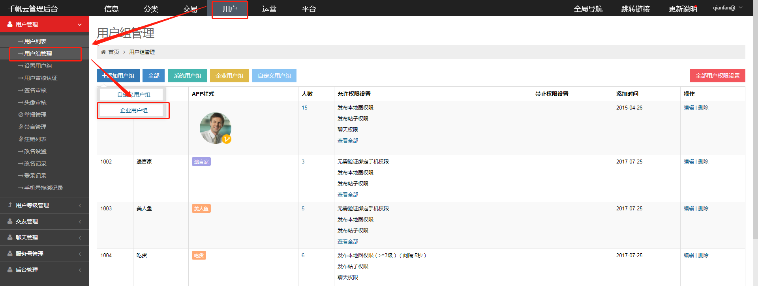Choose 自定义用户组 from the add dropdown
The height and width of the screenshot is (286, 758).
pyautogui.click(x=131, y=95)
